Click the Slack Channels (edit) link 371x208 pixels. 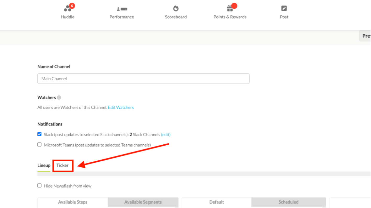(166, 135)
